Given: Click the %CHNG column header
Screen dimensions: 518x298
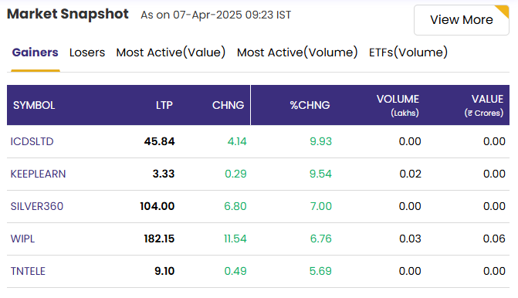Looking at the screenshot, I should tap(310, 105).
